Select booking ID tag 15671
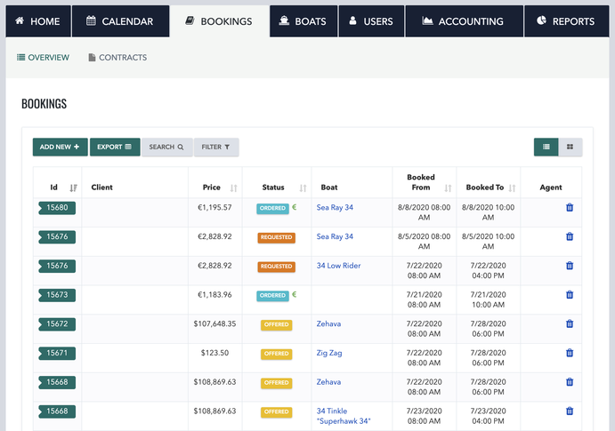Viewport: 615px width, 431px height. pyautogui.click(x=58, y=353)
